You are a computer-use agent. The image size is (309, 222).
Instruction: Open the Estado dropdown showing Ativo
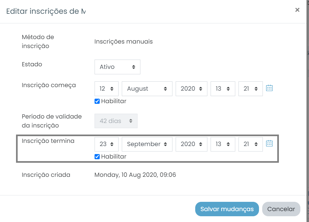click(x=117, y=67)
